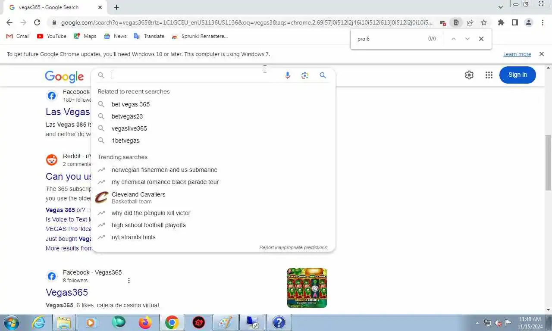552x331 pixels.
Task: Go back to the previous page
Action: pyautogui.click(x=9, y=22)
